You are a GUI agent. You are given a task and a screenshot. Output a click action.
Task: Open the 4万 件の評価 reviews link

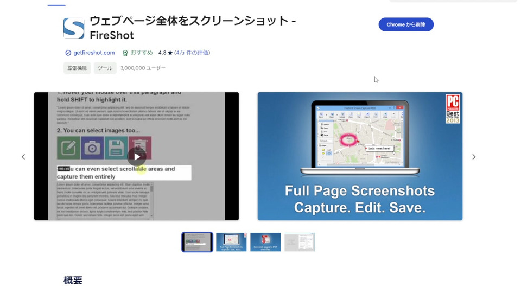[x=192, y=53]
